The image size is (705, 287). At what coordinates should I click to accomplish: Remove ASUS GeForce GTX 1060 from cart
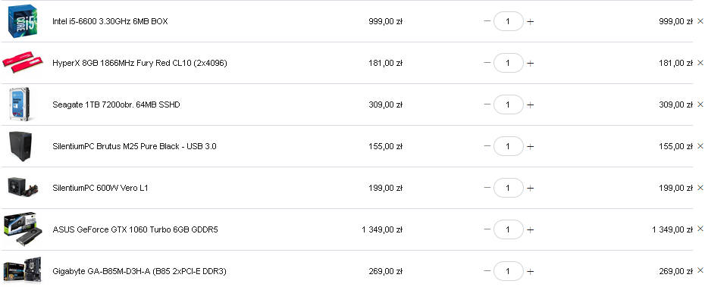point(700,229)
